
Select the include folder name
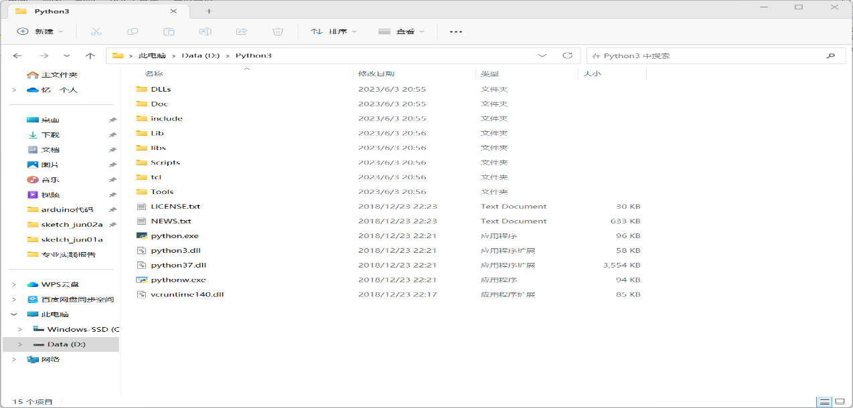pyautogui.click(x=167, y=118)
